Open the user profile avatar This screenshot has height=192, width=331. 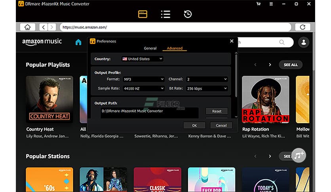point(304,42)
